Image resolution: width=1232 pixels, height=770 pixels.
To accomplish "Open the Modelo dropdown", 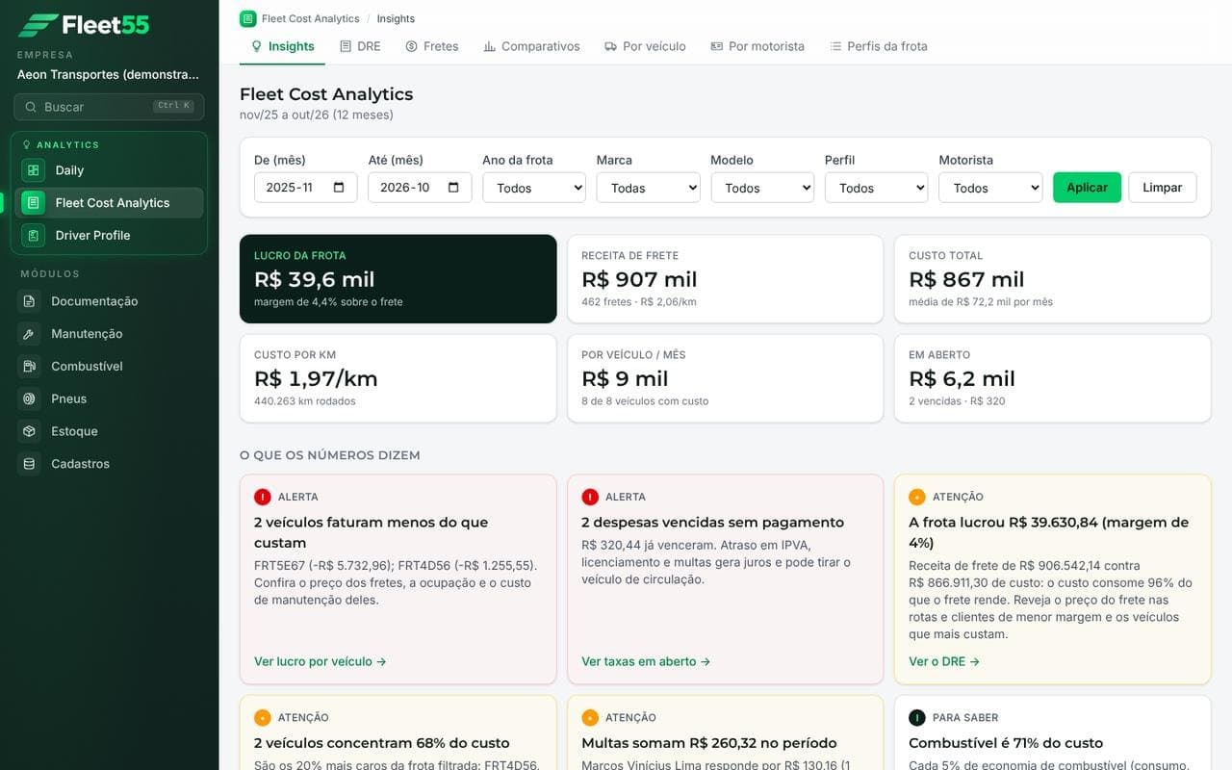I will [762, 188].
